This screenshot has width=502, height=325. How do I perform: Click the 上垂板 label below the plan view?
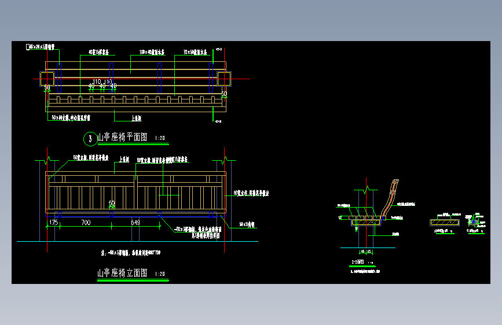[137, 119]
